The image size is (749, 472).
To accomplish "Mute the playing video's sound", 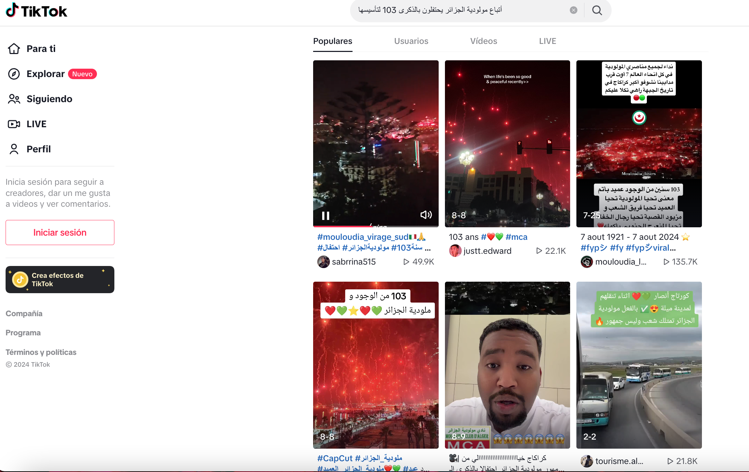I will pyautogui.click(x=426, y=215).
